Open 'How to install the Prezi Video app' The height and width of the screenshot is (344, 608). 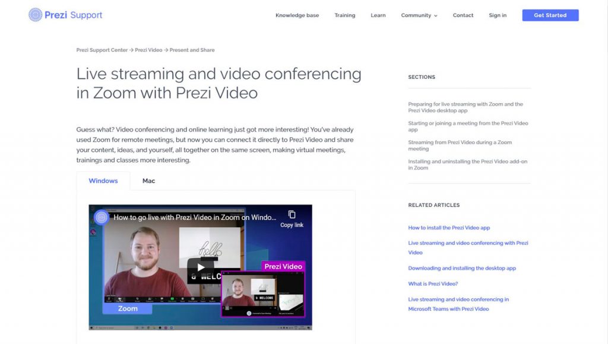(x=448, y=227)
